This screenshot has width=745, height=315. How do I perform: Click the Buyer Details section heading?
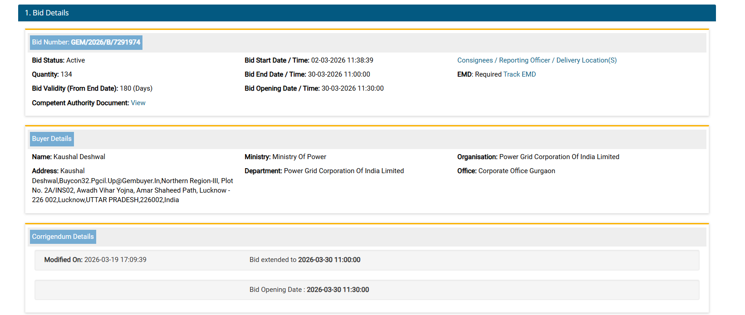click(52, 139)
